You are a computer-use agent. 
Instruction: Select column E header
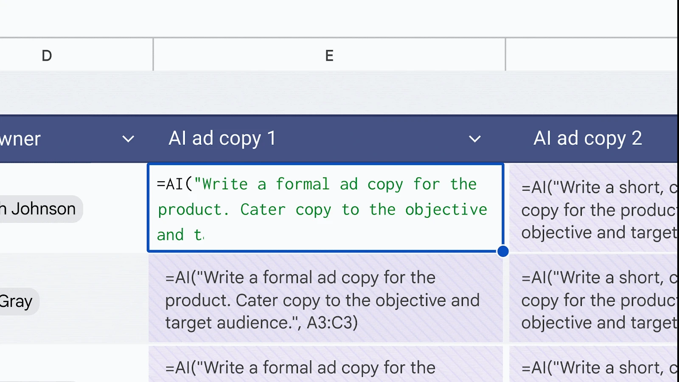click(x=329, y=55)
